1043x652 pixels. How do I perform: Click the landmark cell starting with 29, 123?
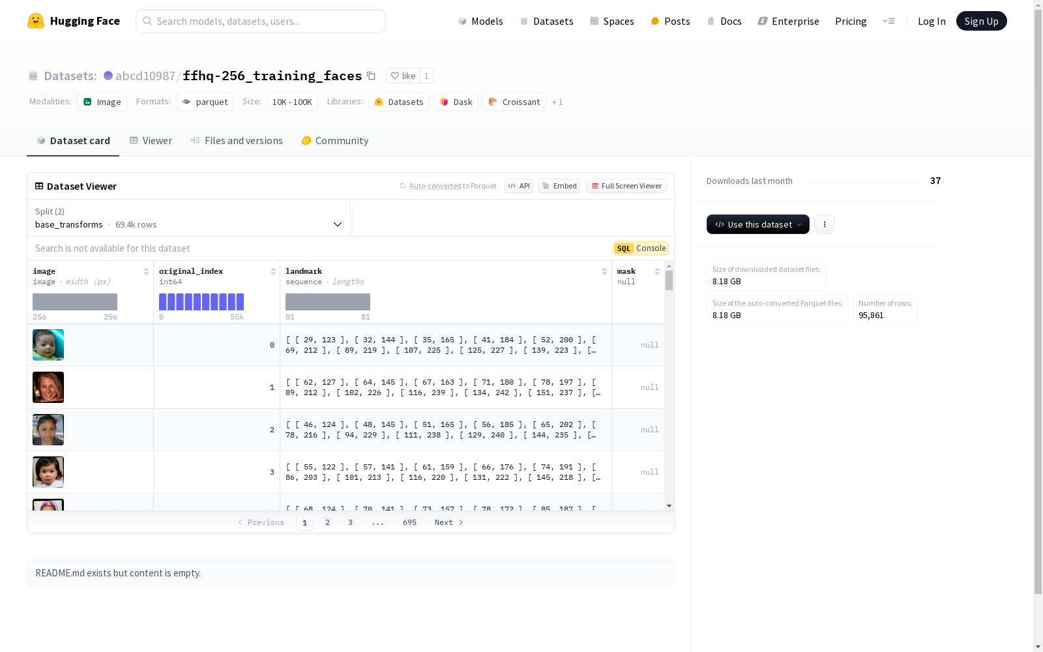446,345
